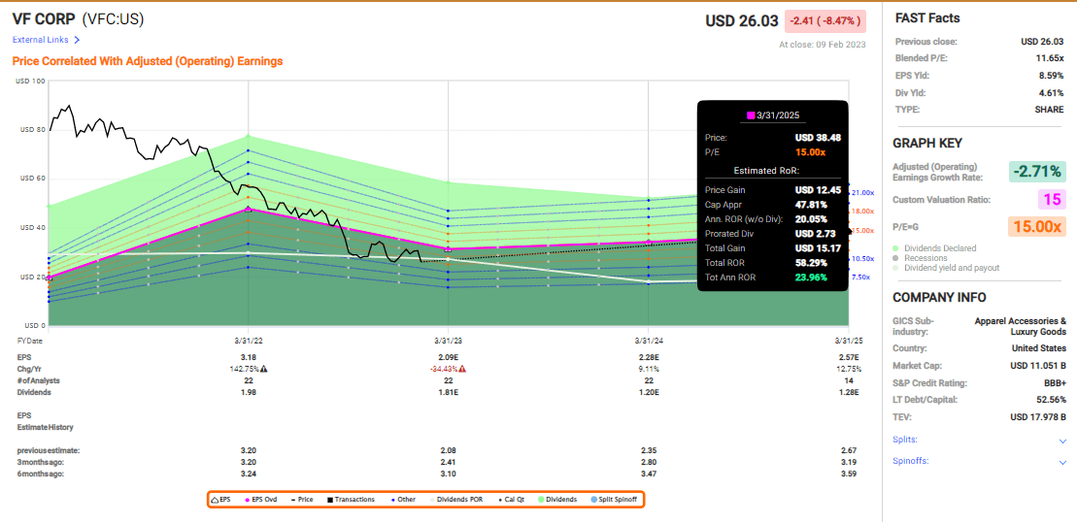Screen dimensions: 1077x522
Task: Click the warning triangle beside 142.75%
Action: [x=264, y=369]
